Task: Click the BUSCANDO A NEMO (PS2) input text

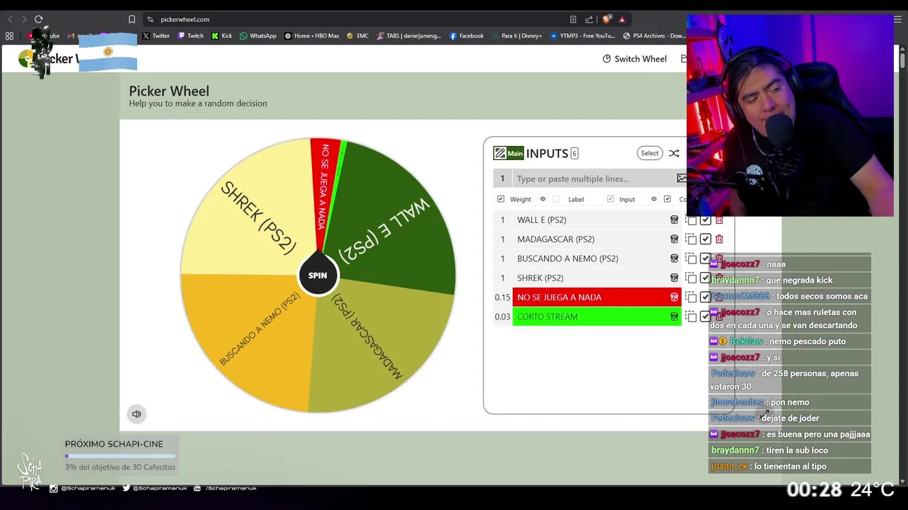Action: pos(567,259)
